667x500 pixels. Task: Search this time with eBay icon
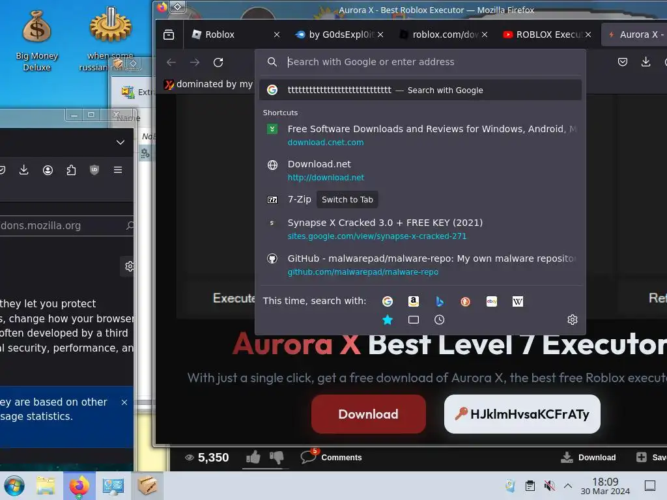click(x=492, y=301)
